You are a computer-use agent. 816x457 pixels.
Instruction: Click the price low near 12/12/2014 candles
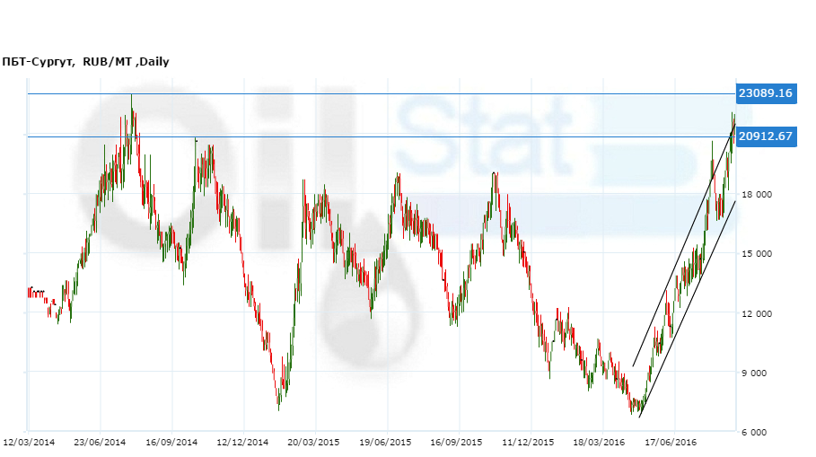click(279, 407)
